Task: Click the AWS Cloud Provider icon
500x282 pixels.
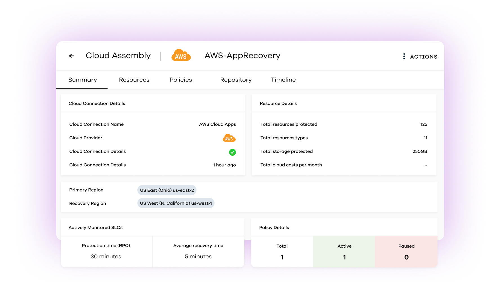Action: tap(229, 138)
